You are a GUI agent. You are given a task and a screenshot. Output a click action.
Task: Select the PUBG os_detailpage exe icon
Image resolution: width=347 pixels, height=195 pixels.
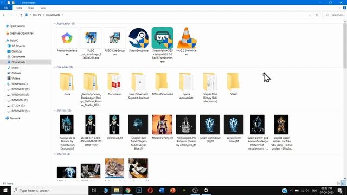(91, 38)
